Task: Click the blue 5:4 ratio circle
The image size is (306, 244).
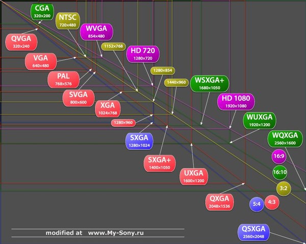Action: pyautogui.click(x=257, y=204)
